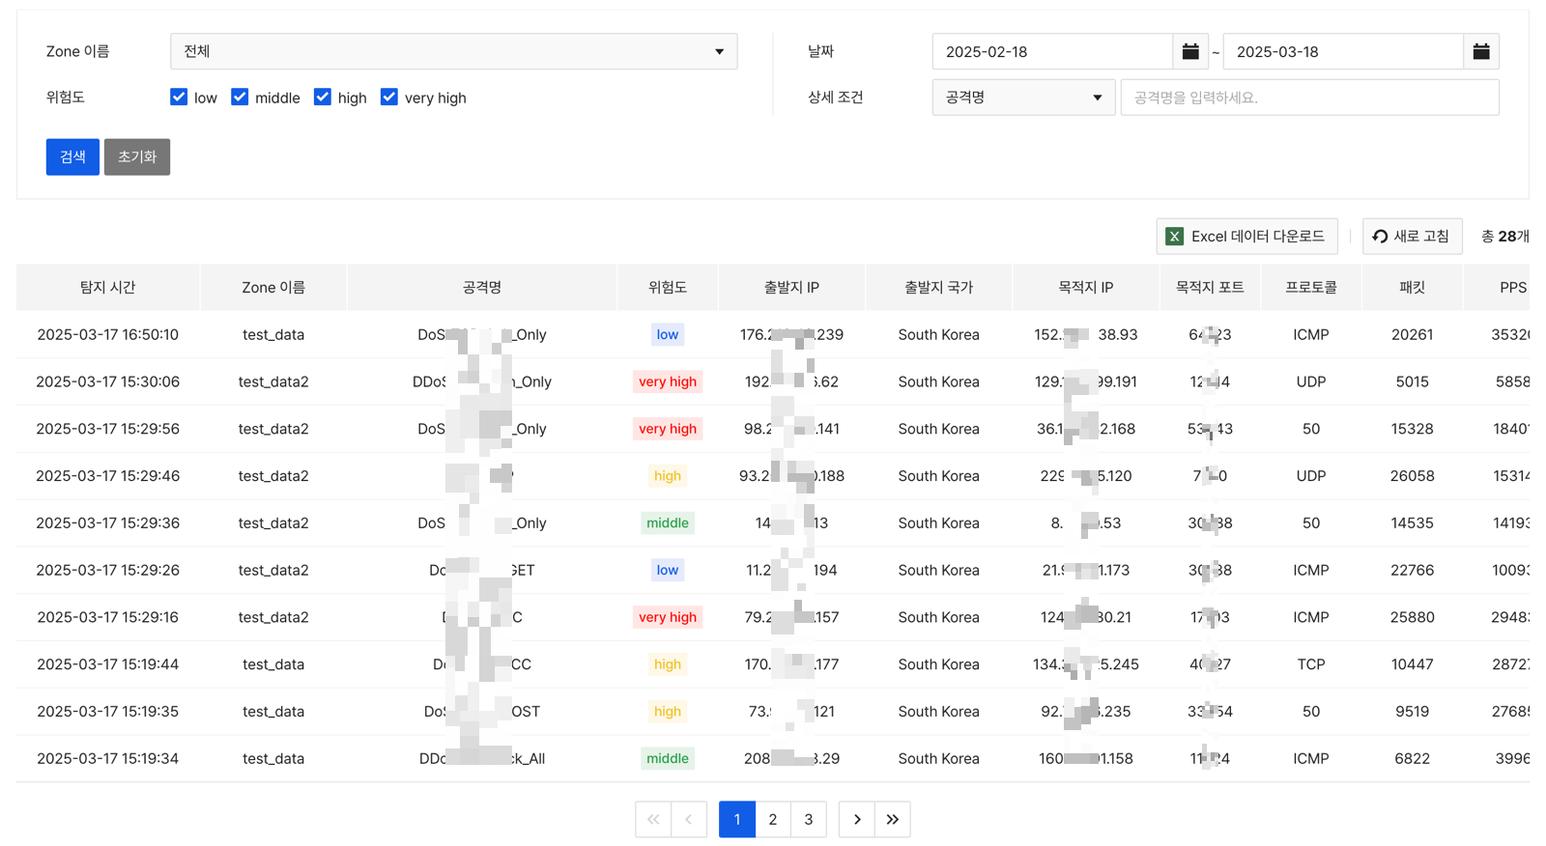Open the start date calendar picker
The height and width of the screenshot is (846, 1546).
pos(1190,51)
